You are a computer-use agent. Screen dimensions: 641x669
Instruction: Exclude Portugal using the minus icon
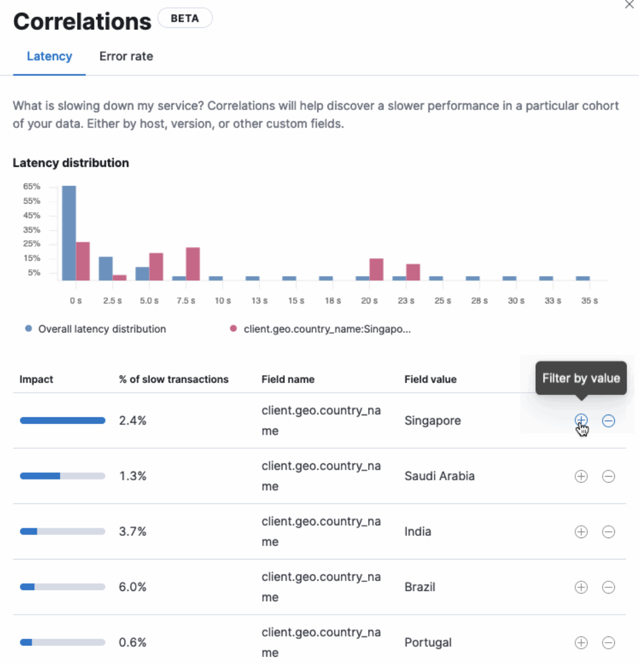(608, 643)
